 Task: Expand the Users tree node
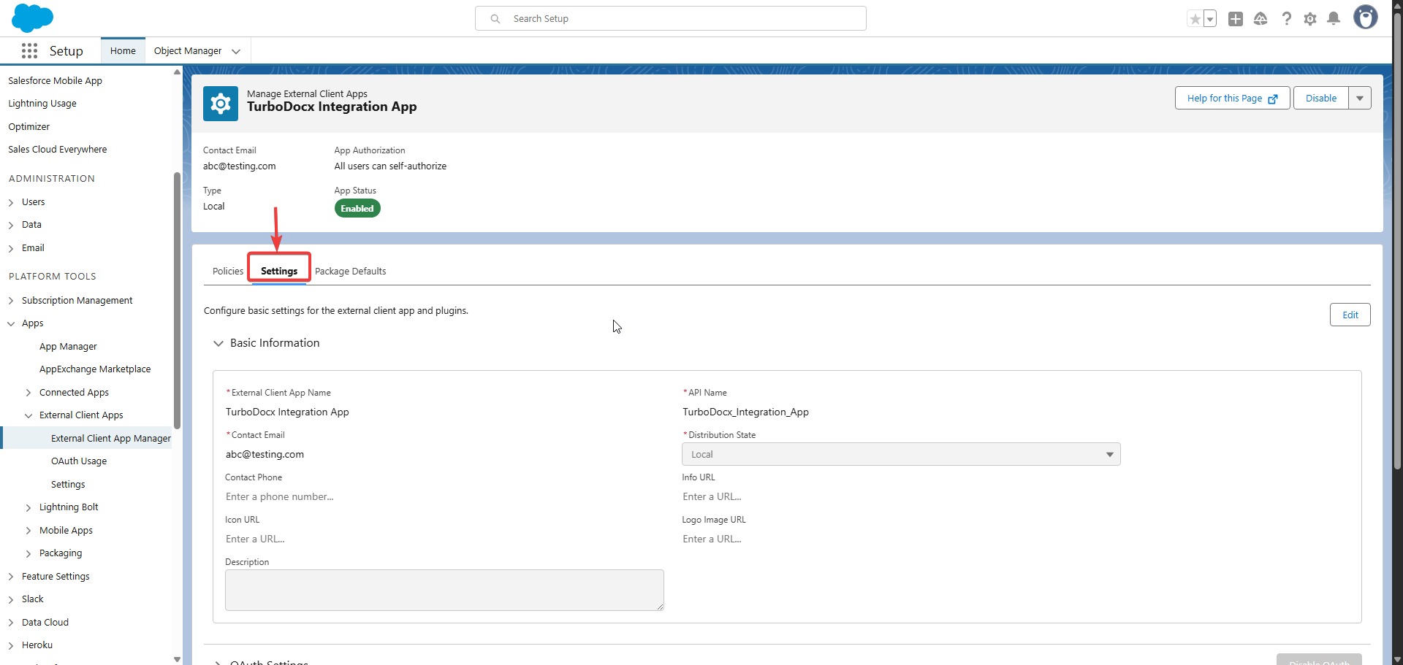[x=11, y=202]
